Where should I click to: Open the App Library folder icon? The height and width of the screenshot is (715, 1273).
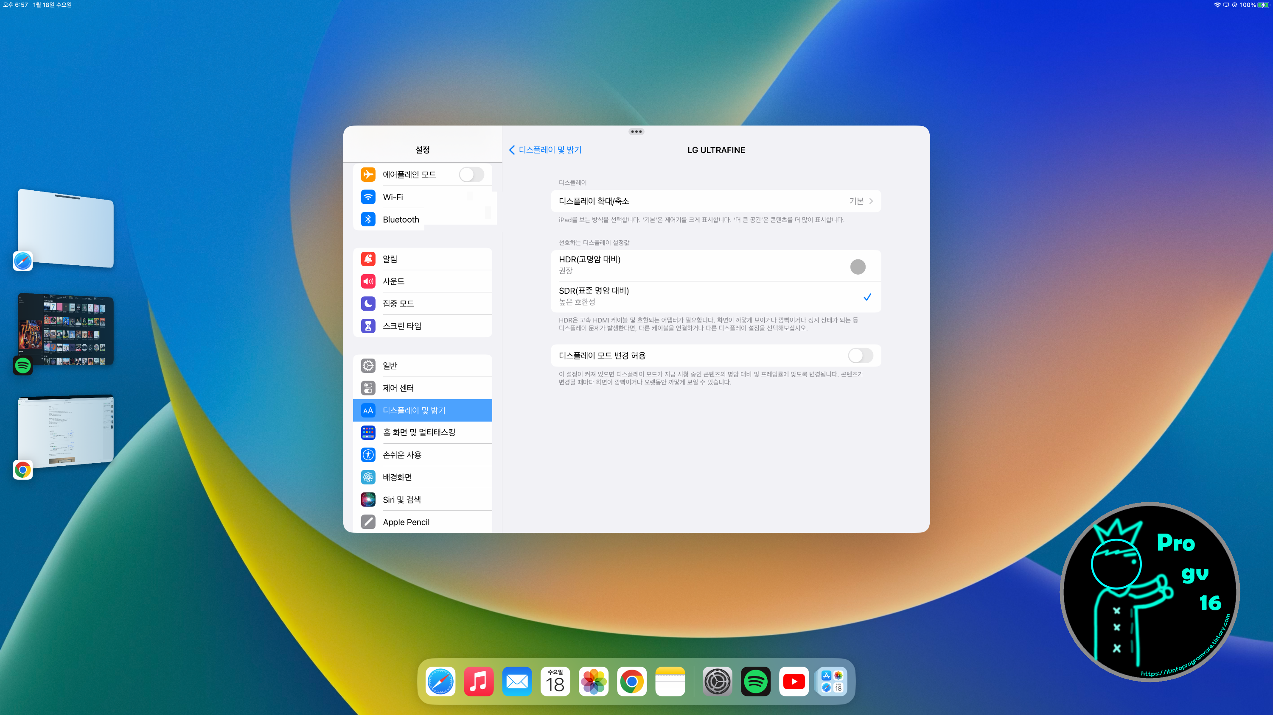[832, 682]
